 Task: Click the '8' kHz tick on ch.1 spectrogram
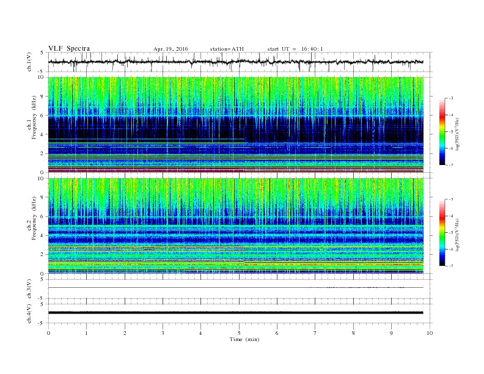(43, 97)
